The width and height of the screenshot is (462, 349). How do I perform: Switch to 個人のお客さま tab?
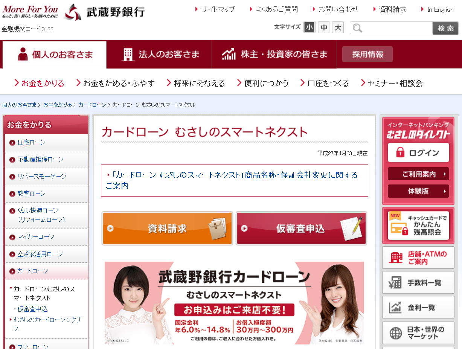tap(55, 55)
